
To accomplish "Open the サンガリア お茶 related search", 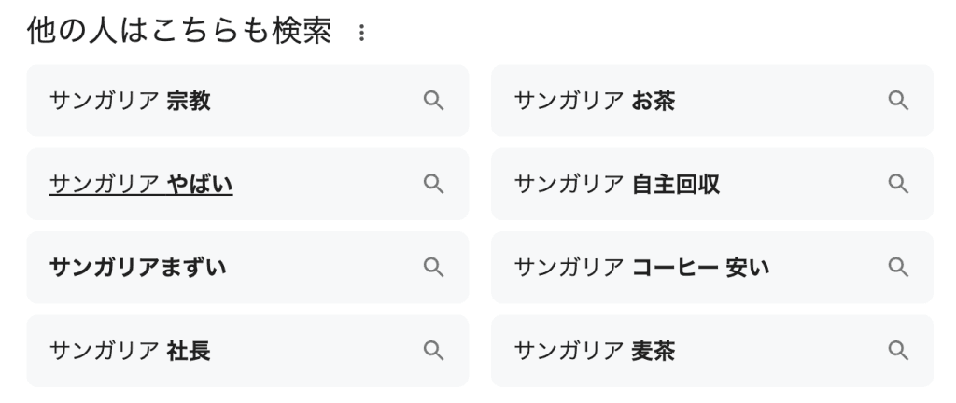I will 595,101.
